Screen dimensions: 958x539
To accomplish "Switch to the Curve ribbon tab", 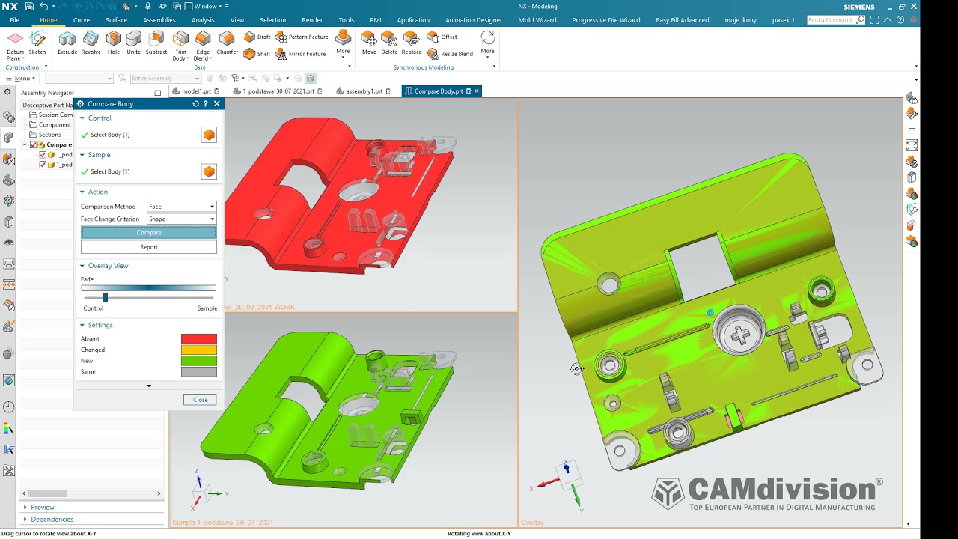I will pyautogui.click(x=82, y=20).
